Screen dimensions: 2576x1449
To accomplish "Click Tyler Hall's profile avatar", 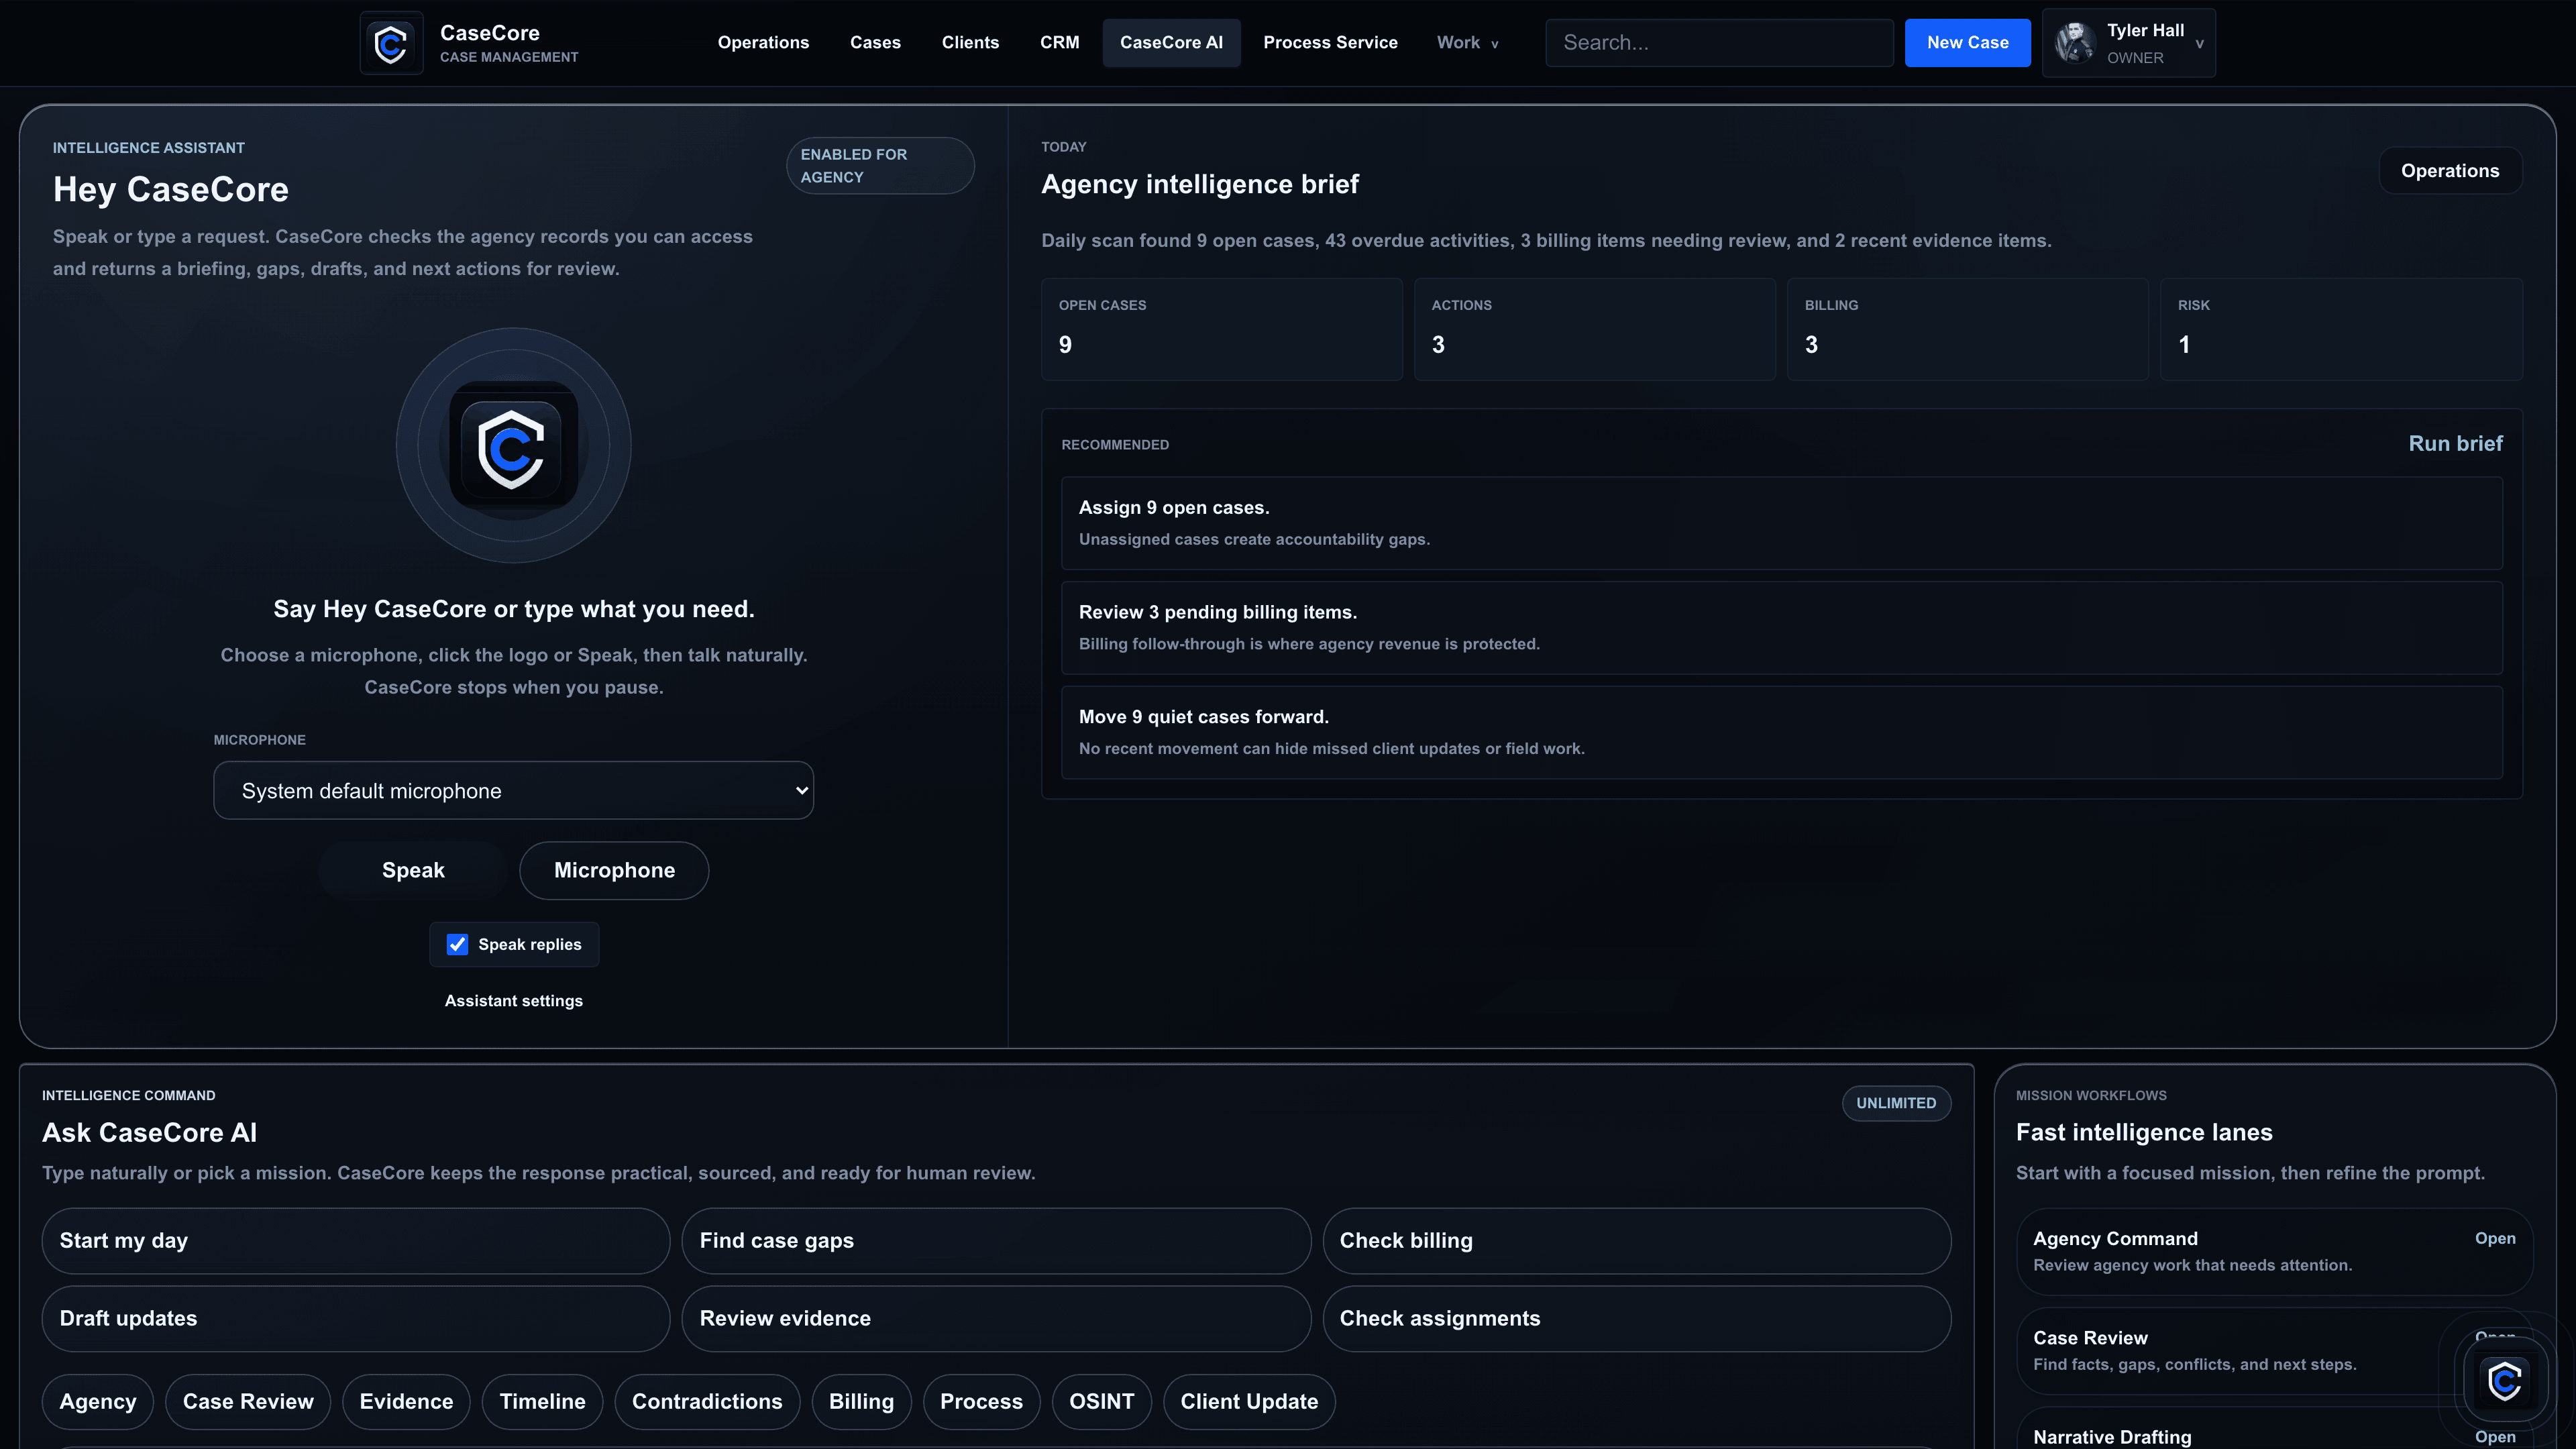I will click(x=2075, y=43).
